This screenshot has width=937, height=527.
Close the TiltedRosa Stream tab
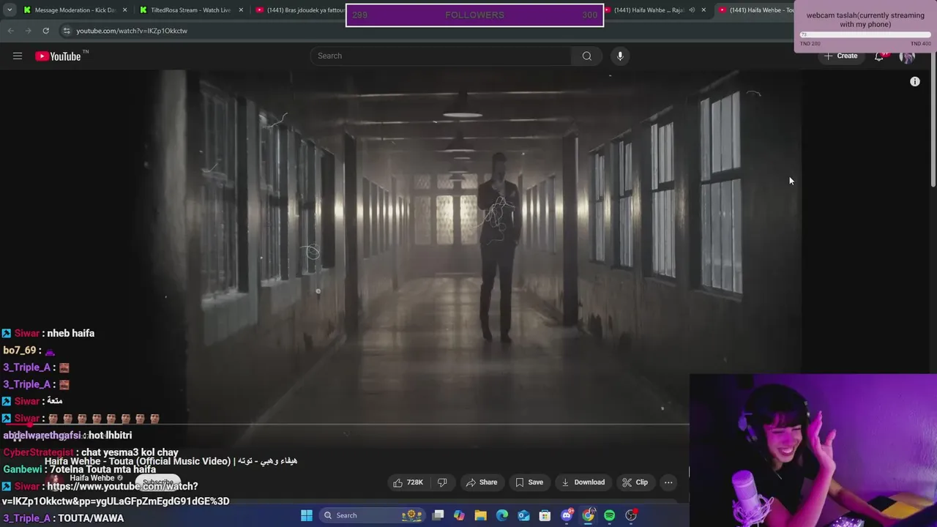click(241, 10)
